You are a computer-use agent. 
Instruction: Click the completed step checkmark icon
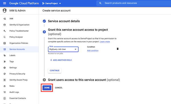click(44, 21)
